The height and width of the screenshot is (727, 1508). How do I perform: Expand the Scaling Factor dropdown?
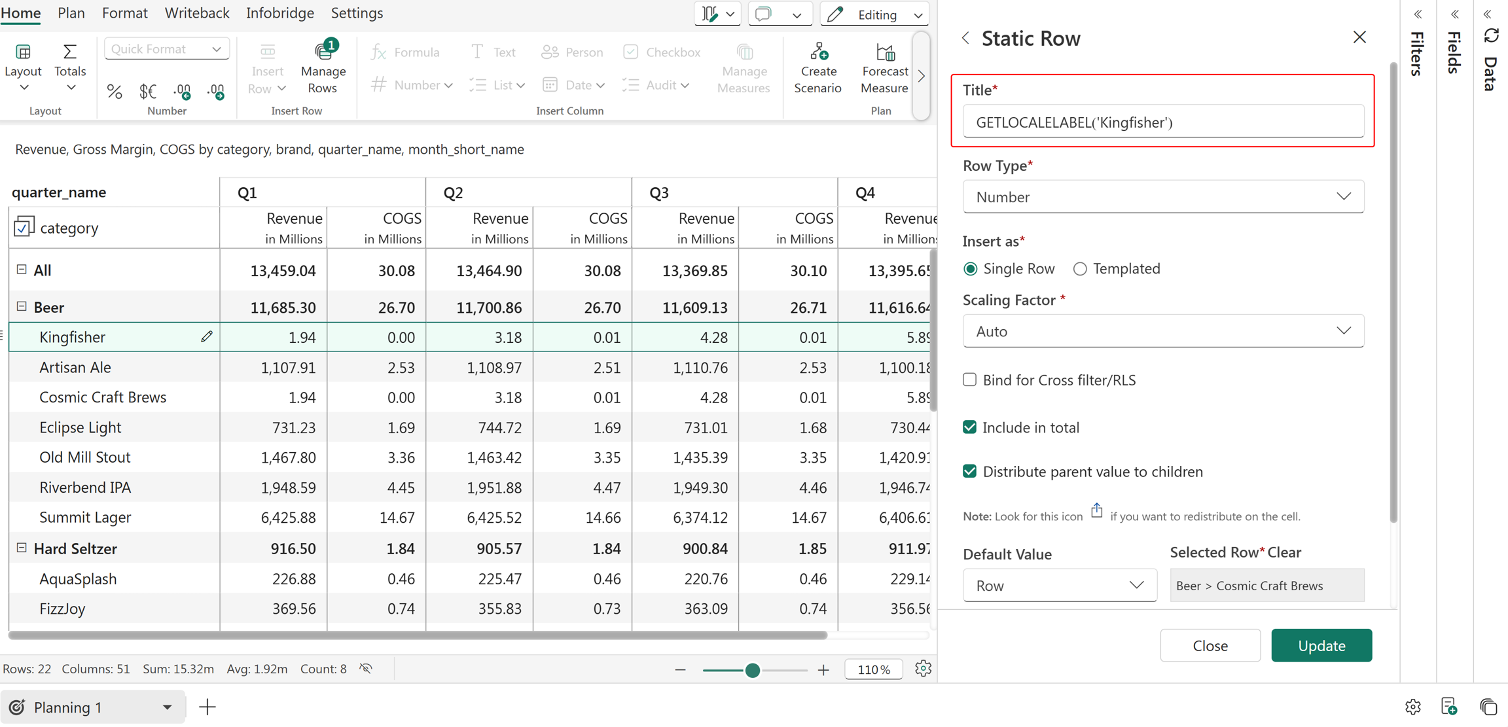click(x=1163, y=331)
